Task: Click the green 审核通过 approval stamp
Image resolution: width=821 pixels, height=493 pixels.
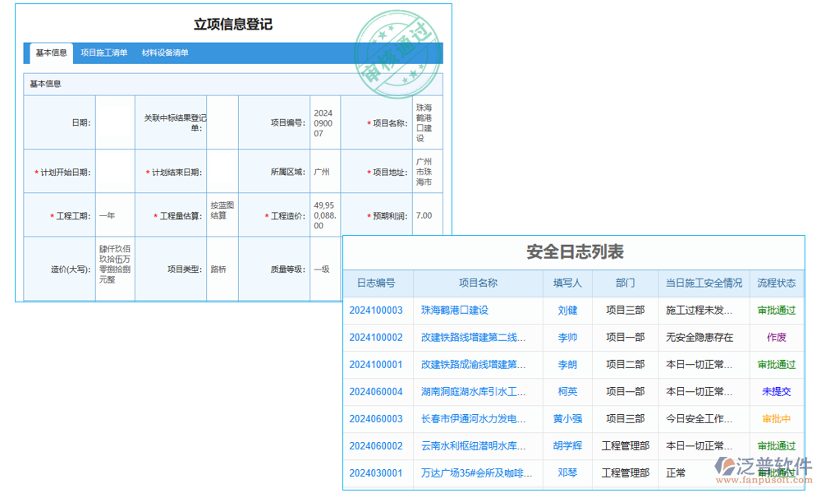Action: click(400, 51)
